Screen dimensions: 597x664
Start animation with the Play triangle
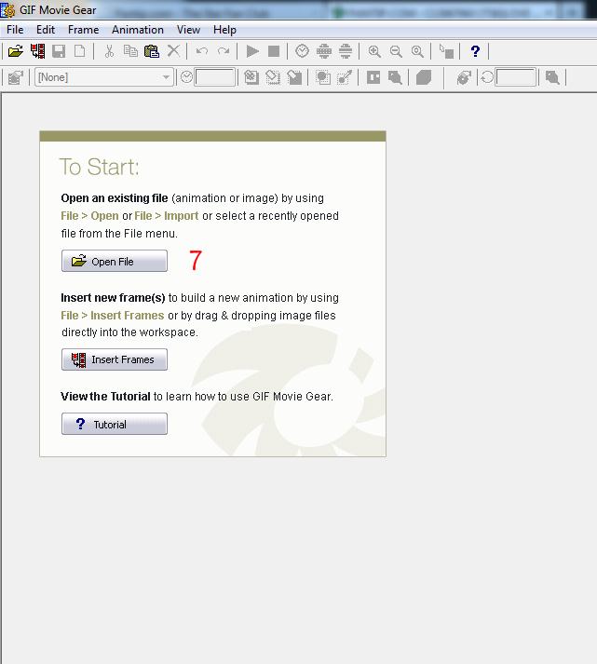pyautogui.click(x=252, y=51)
